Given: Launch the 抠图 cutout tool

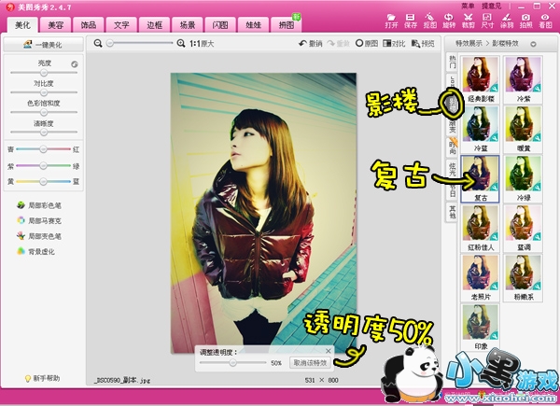Looking at the screenshot, I should tap(430, 21).
